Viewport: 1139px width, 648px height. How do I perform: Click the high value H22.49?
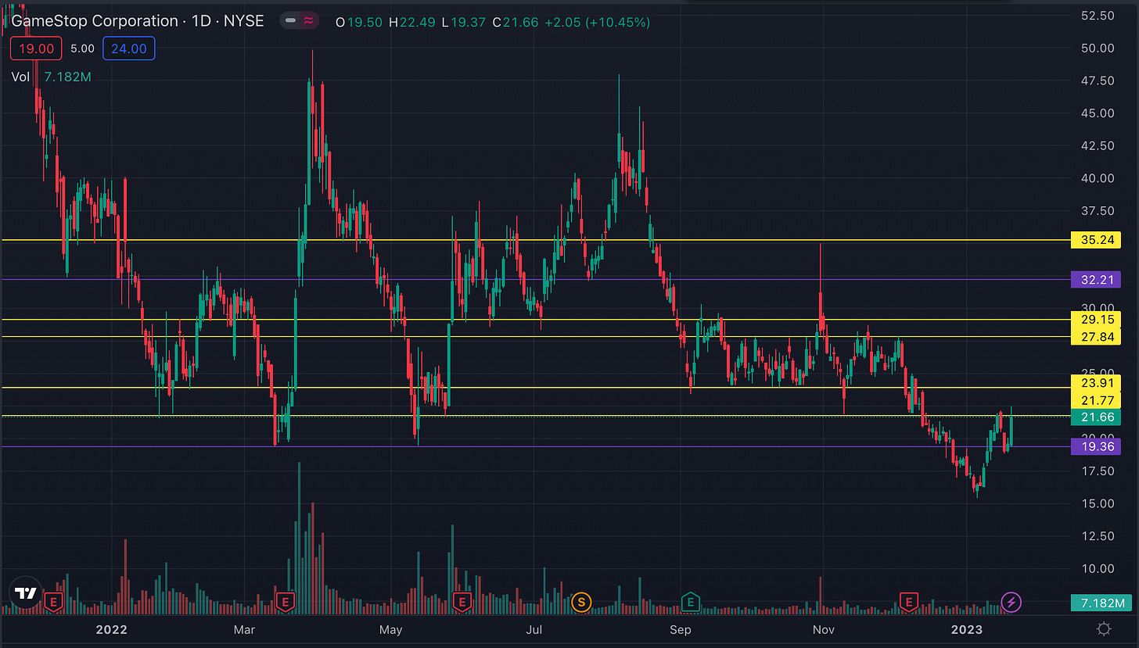coord(411,23)
